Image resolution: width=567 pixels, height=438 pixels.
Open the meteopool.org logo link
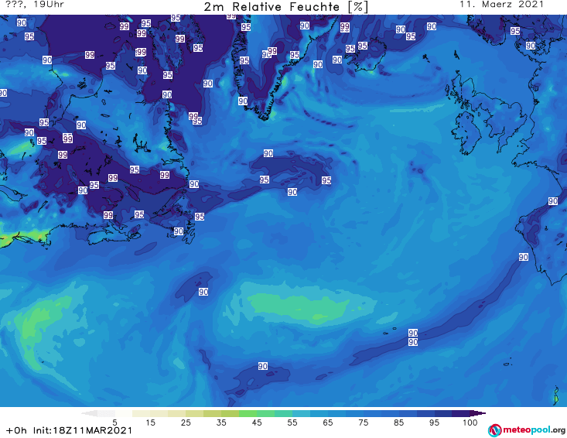pos(526,430)
